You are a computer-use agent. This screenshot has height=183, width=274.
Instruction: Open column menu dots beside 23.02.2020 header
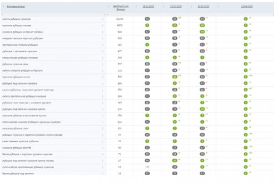coord(163,6)
